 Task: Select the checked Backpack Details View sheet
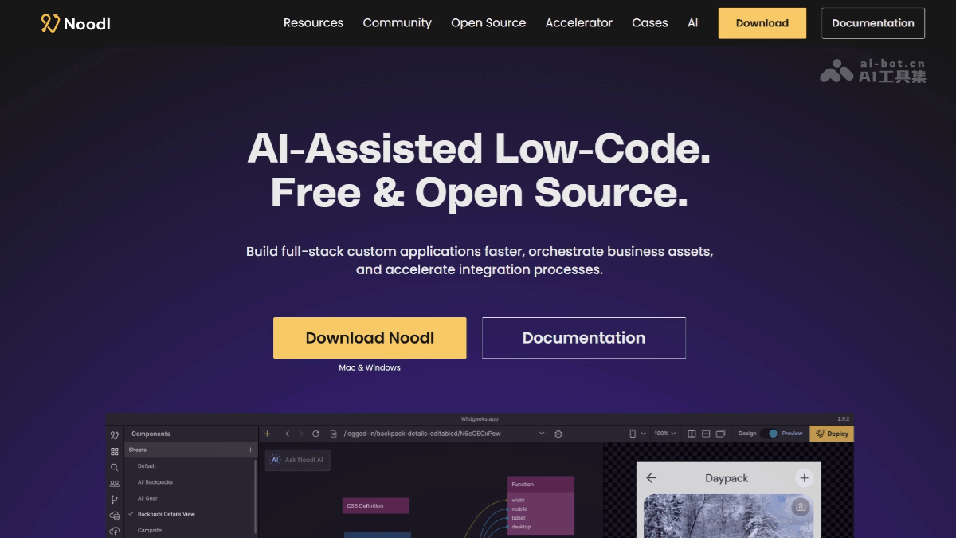166,514
